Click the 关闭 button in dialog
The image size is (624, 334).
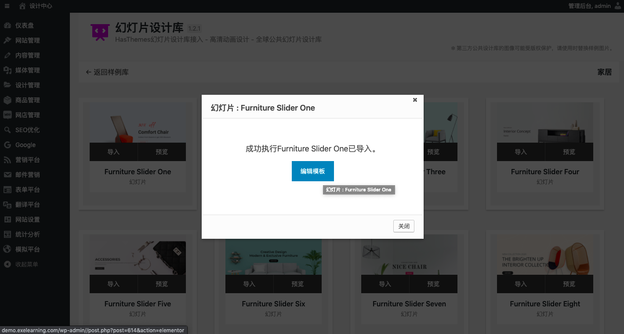[x=404, y=226]
